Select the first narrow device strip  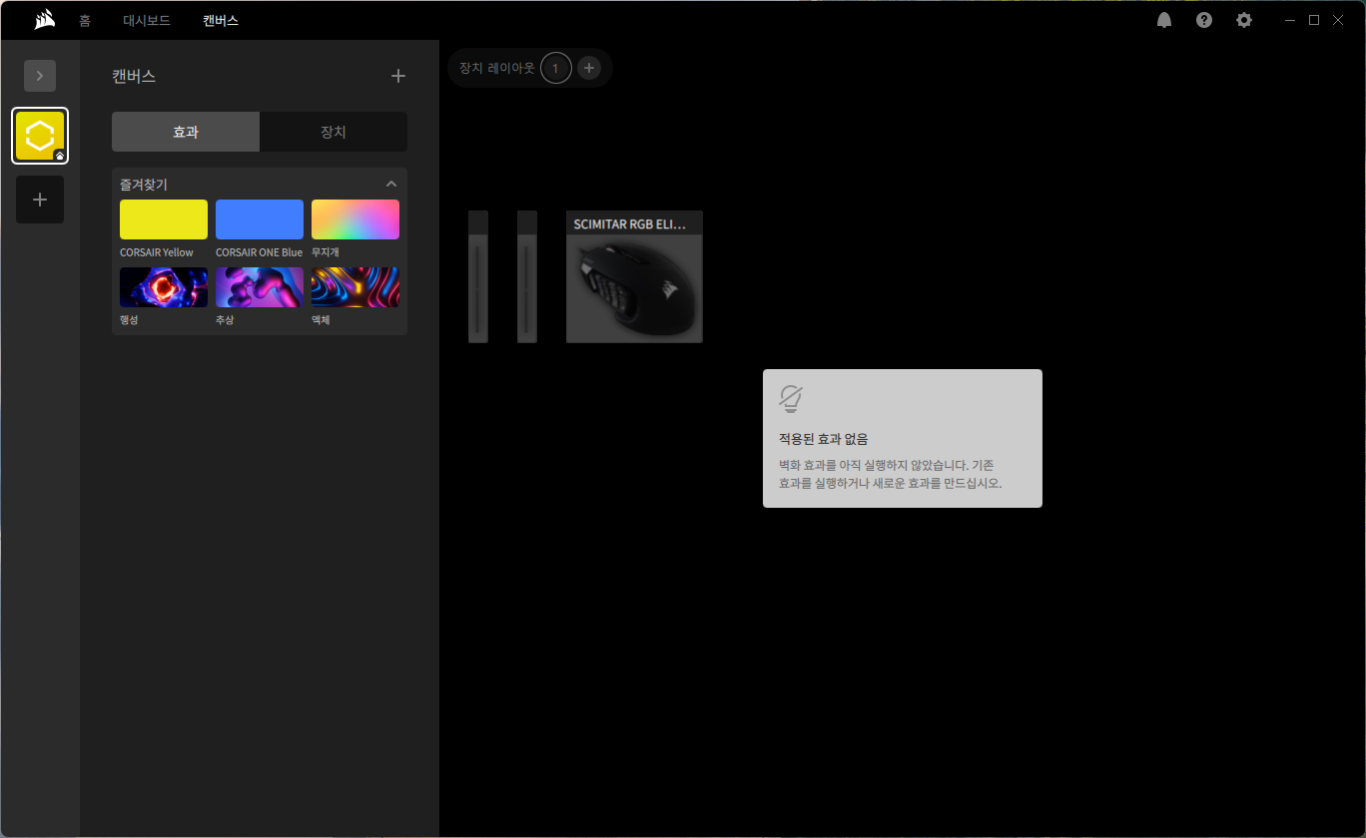coord(478,276)
